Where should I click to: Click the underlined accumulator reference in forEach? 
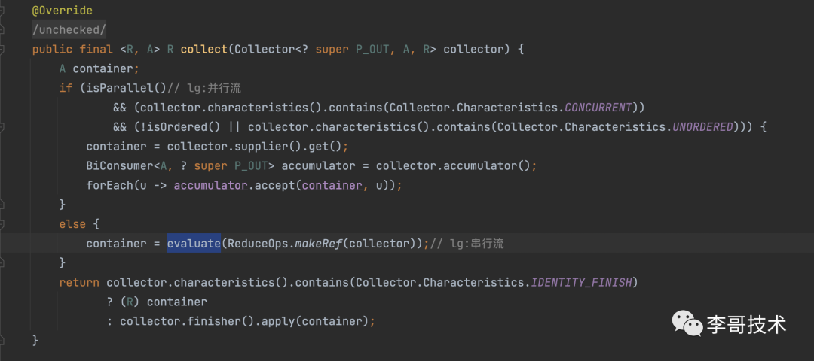click(210, 185)
